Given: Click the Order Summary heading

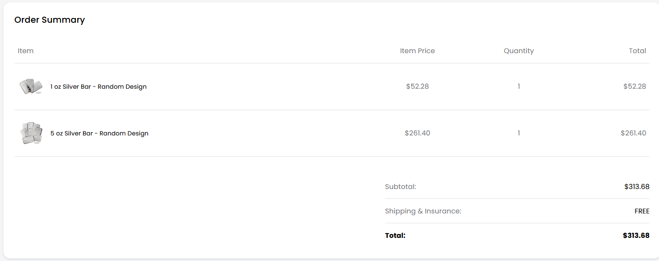Looking at the screenshot, I should tap(49, 20).
